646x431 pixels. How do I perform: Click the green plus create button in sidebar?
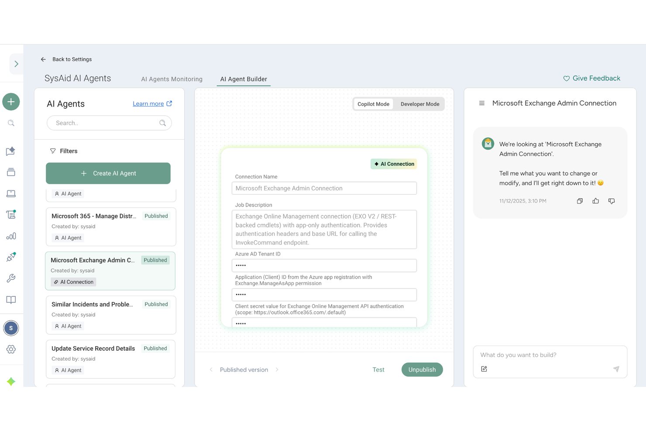point(11,102)
